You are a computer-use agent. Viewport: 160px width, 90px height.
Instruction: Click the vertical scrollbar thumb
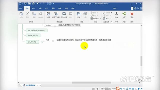[x=141, y=61]
